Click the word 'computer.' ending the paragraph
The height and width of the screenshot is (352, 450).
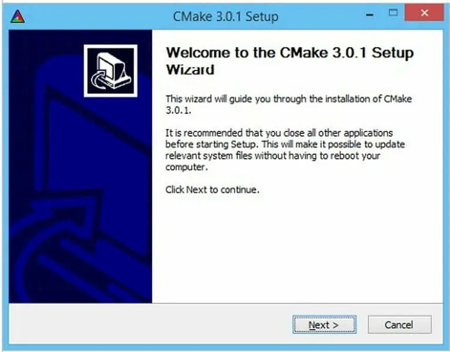point(187,167)
